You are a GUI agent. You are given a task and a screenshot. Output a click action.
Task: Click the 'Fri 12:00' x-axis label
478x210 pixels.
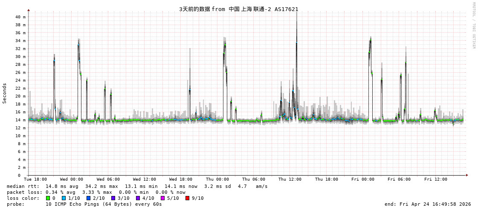point(436,179)
